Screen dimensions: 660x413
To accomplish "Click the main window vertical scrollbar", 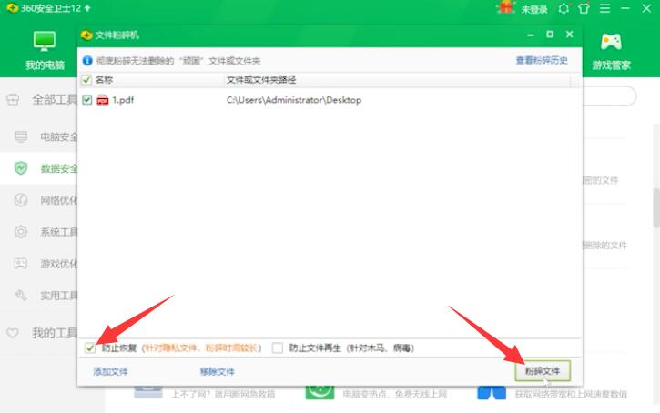I will pos(656,208).
